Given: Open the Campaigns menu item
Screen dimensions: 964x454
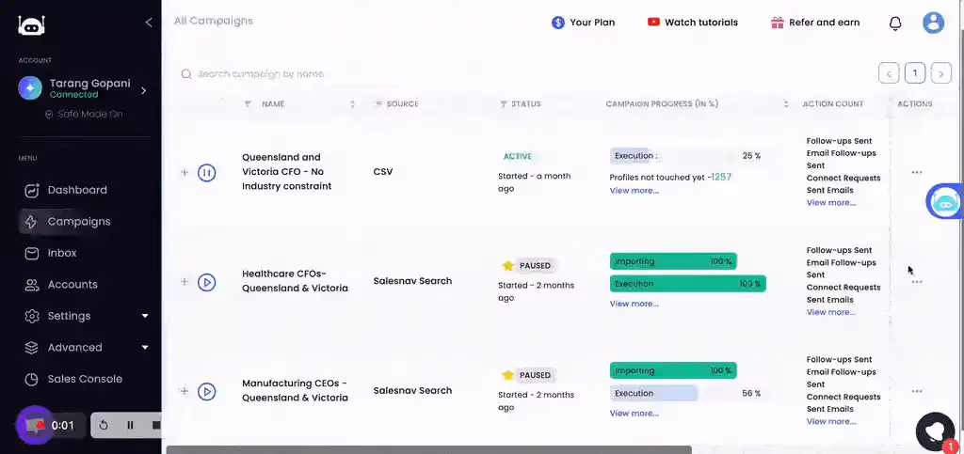Looking at the screenshot, I should tap(85, 222).
